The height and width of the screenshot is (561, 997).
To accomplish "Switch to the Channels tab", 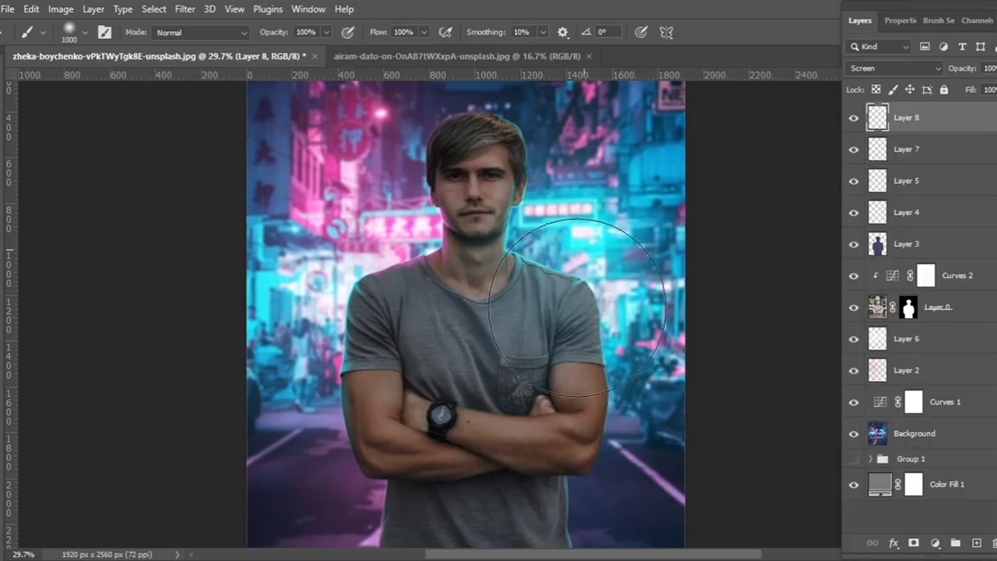I will [x=977, y=20].
